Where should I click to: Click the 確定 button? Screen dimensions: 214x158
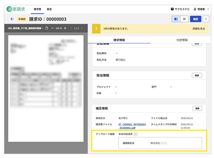(196, 19)
